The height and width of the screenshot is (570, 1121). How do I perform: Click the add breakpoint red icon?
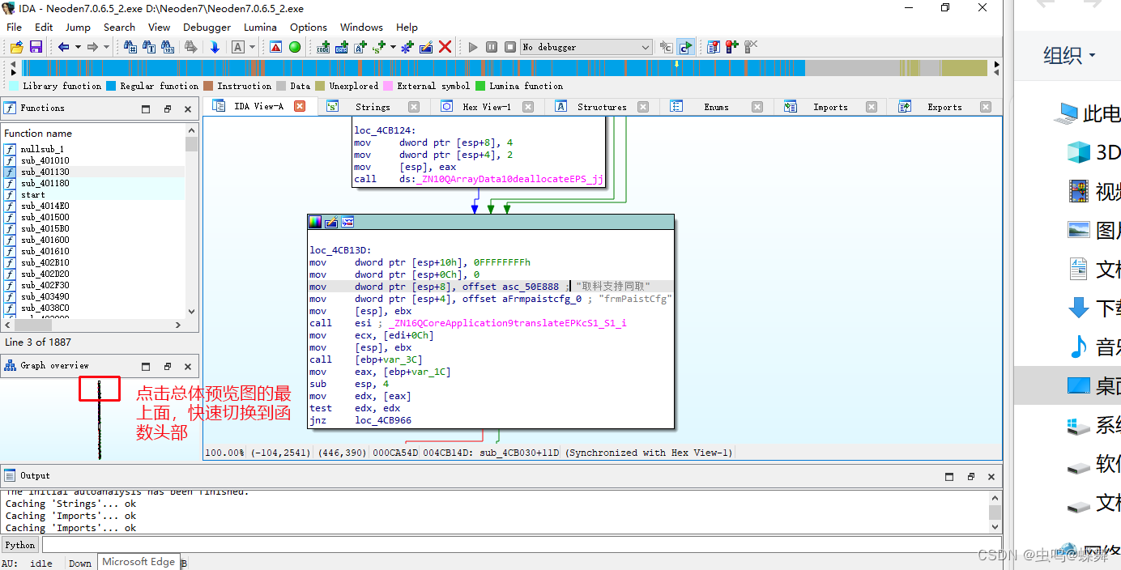pos(732,47)
